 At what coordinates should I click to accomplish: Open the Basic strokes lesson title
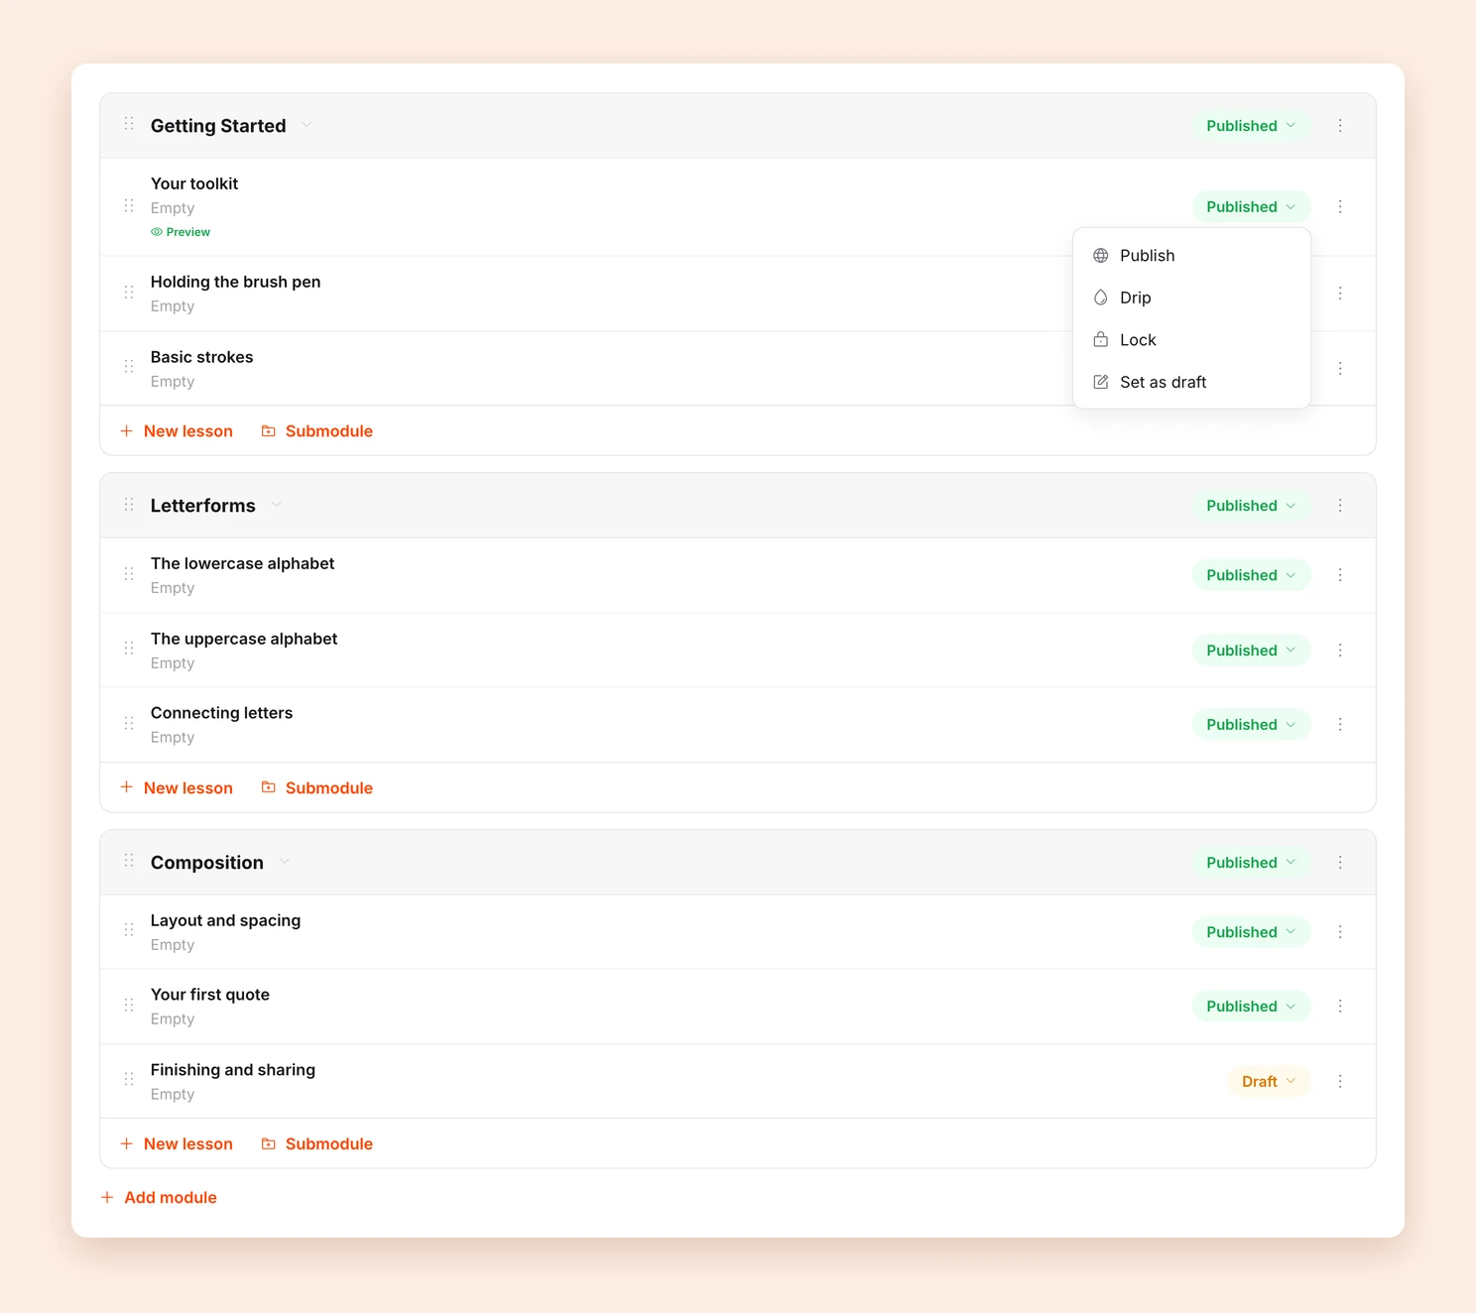pos(201,357)
